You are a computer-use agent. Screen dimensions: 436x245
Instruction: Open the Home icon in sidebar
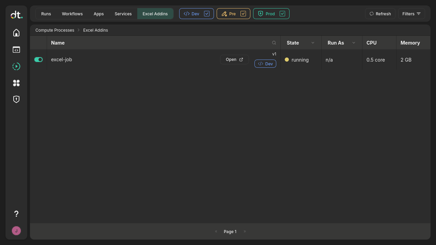[x=16, y=33]
